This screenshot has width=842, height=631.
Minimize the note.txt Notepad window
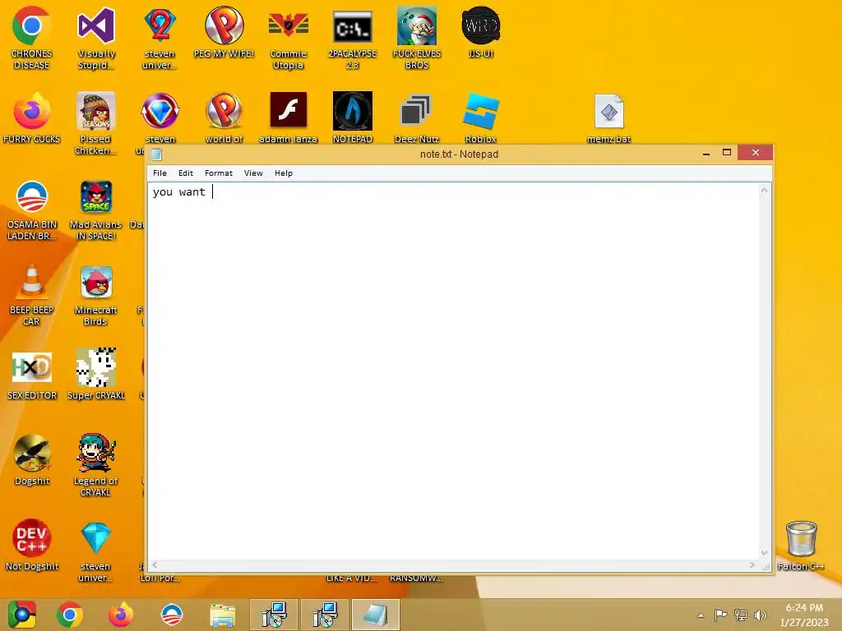click(x=706, y=153)
